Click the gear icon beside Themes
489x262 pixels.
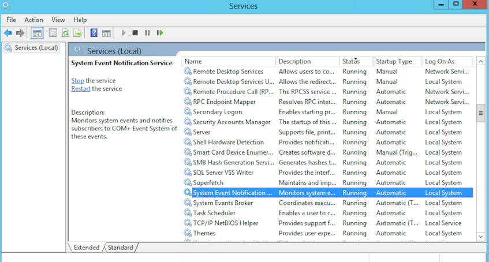[x=188, y=233]
